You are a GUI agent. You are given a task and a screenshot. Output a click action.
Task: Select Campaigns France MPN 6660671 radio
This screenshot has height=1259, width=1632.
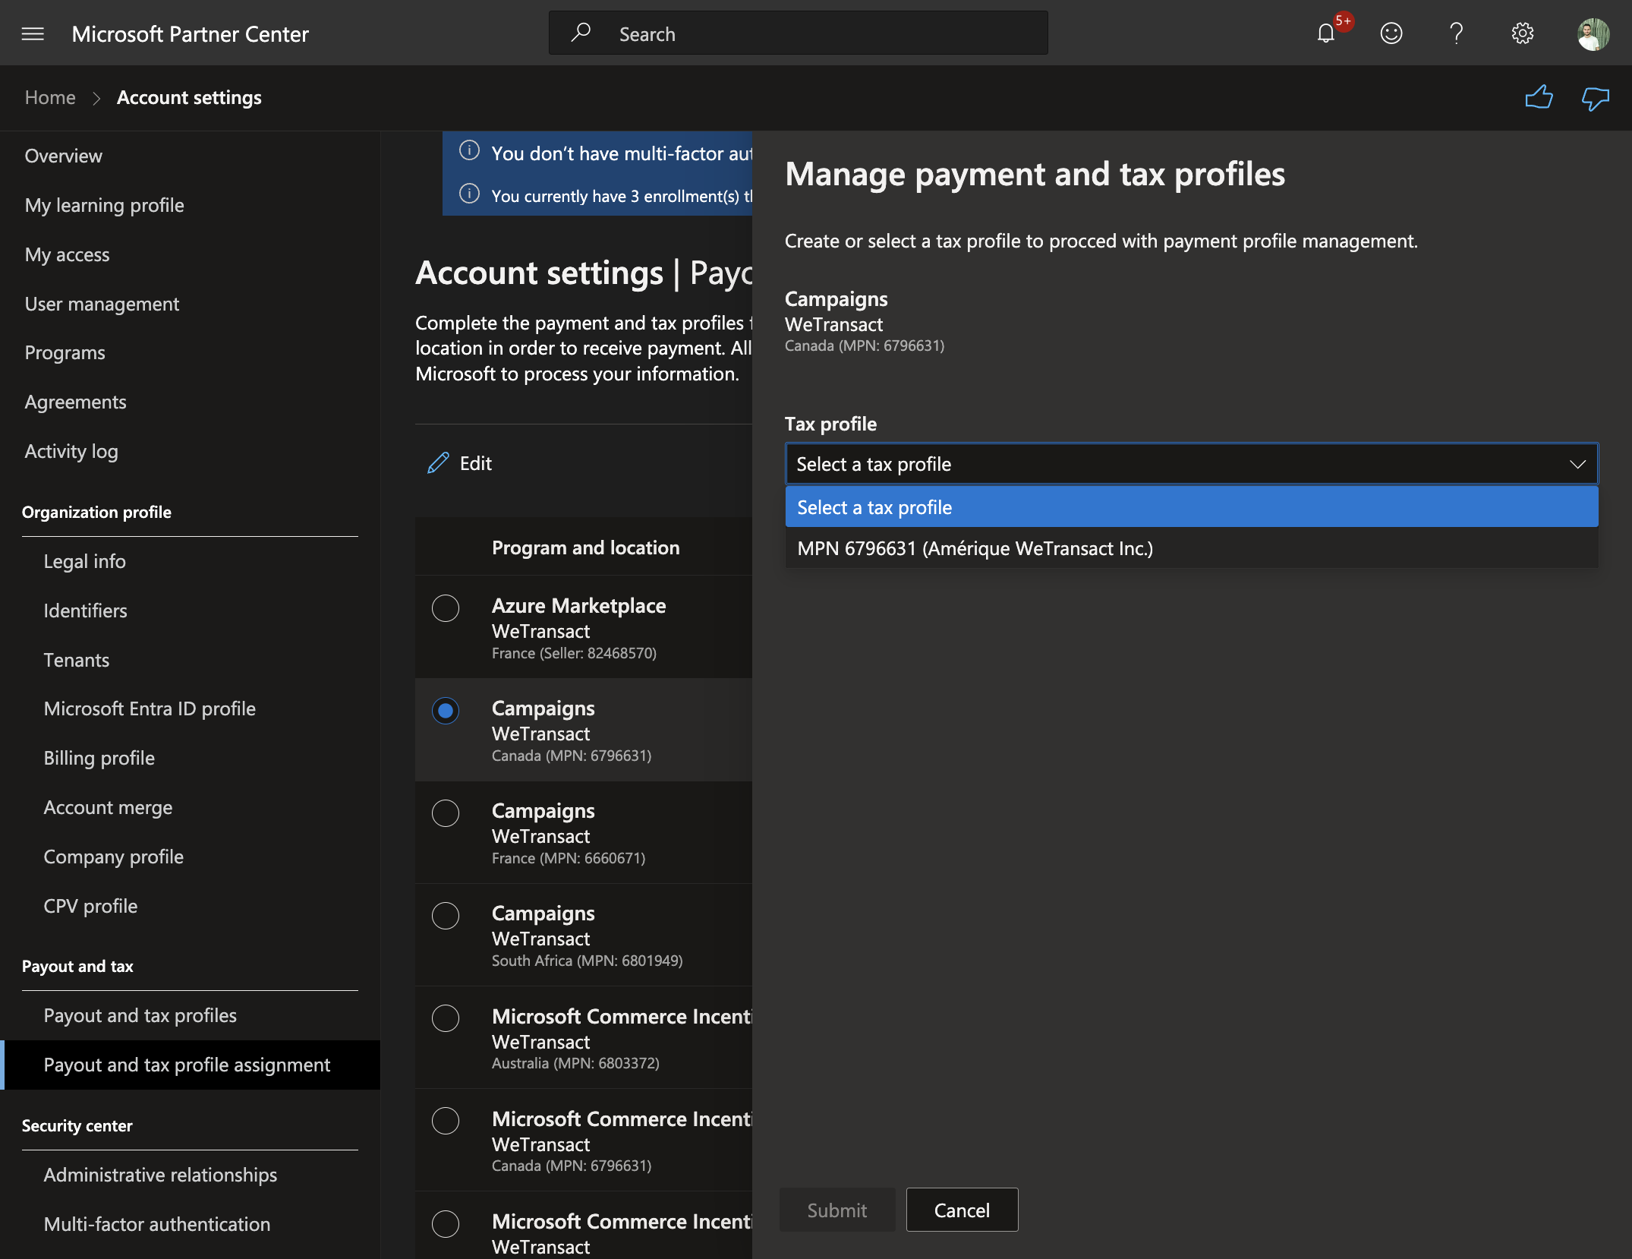[446, 813]
